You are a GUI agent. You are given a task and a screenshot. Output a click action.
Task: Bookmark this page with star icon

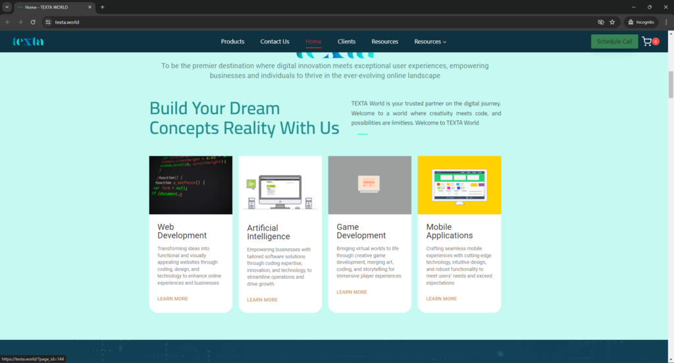pos(612,22)
